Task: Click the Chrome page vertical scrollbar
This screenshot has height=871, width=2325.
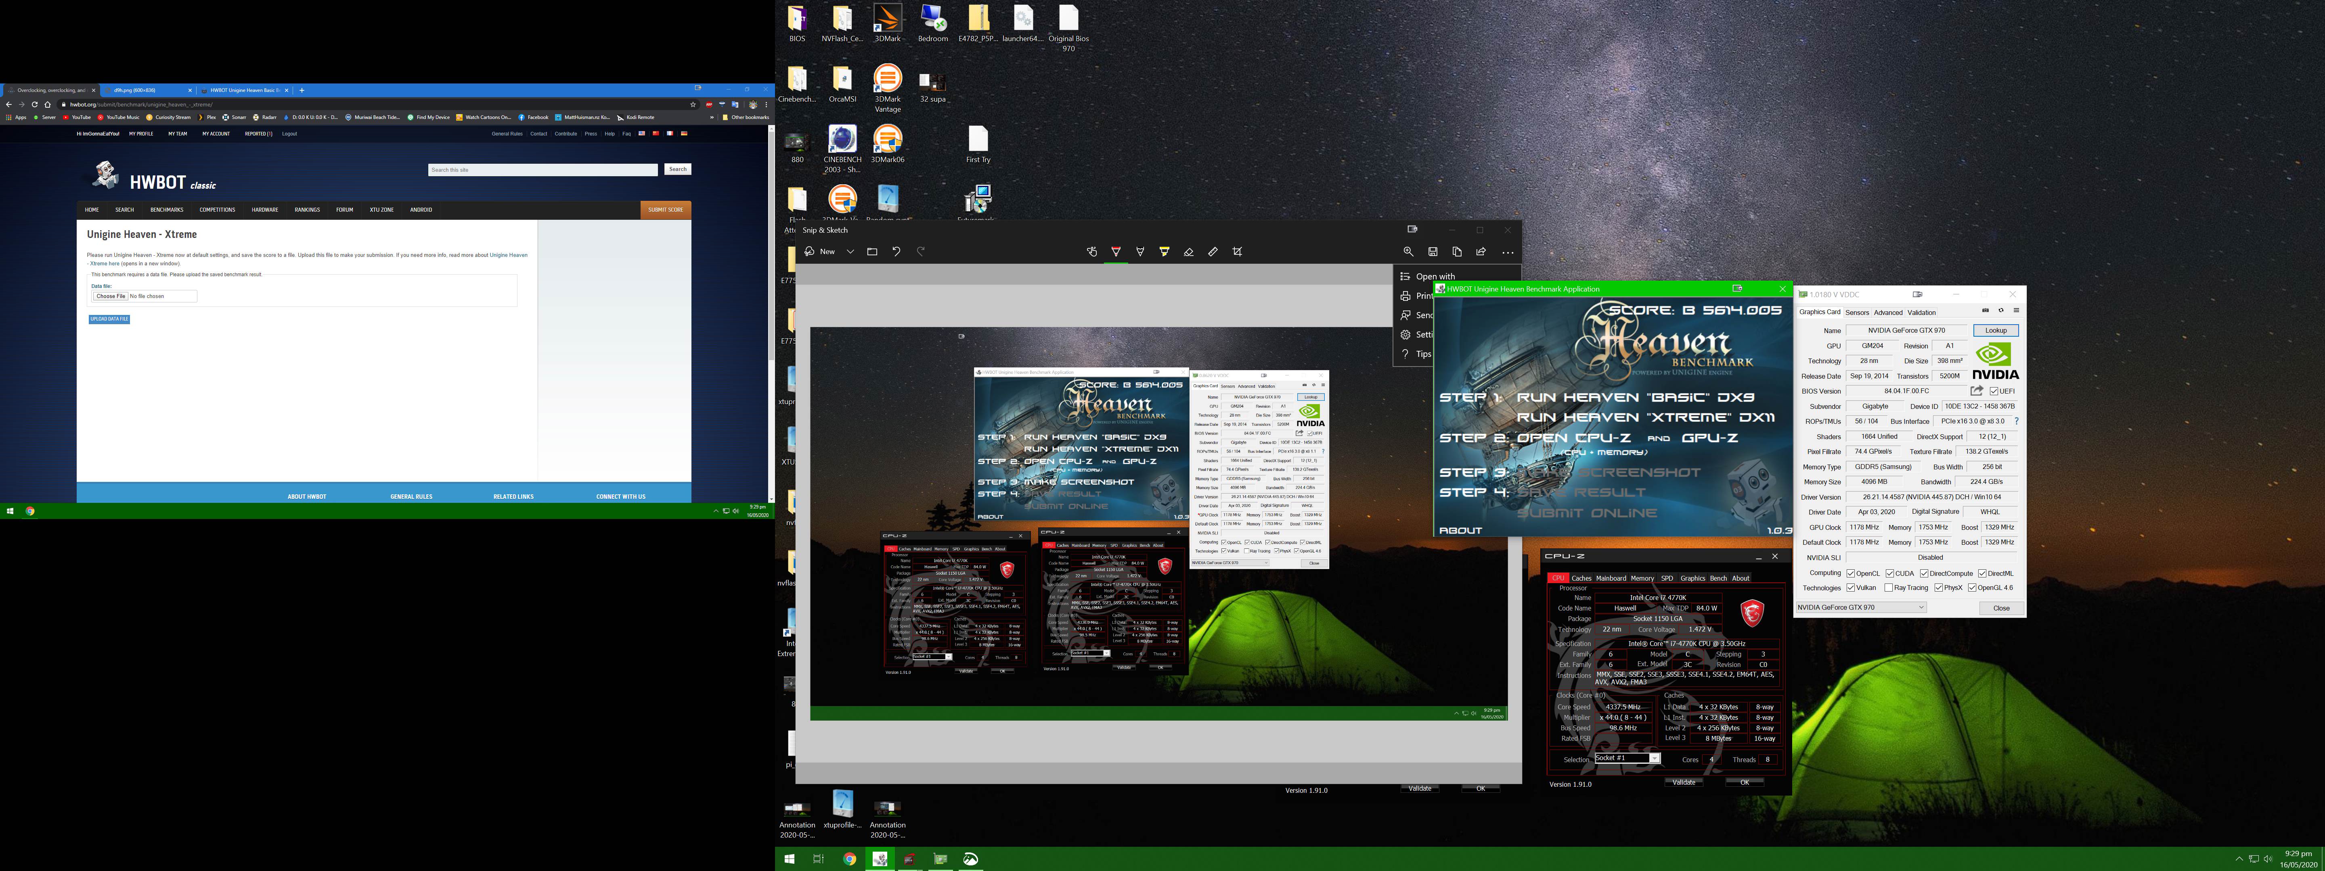Action: 771,313
